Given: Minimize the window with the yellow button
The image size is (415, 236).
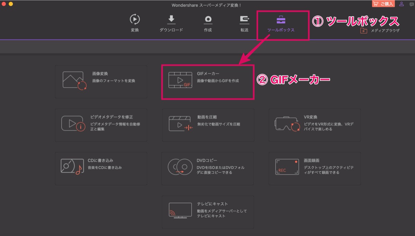Looking at the screenshot, I should (x=11, y=4).
